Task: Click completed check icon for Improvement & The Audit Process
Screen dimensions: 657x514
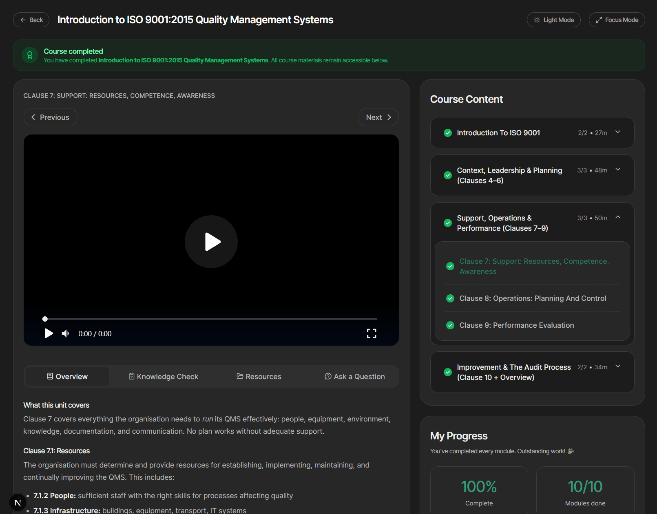Action: (x=448, y=372)
